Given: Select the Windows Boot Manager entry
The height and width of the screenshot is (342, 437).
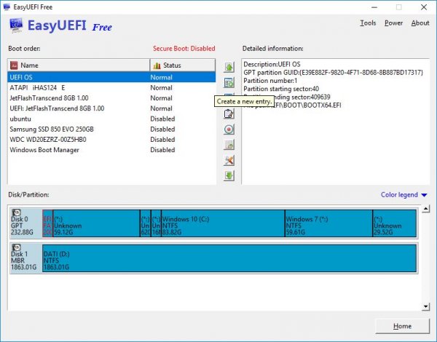Looking at the screenshot, I should pos(111,150).
